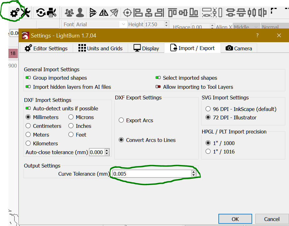Flip selection horizontally using toolbar icon

104,13
